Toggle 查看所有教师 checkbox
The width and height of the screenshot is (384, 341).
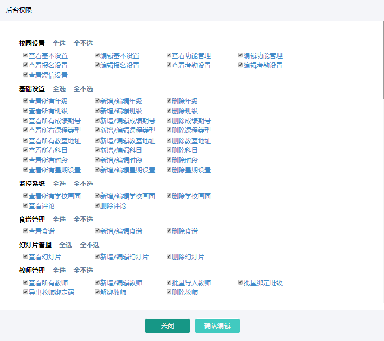coord(25,282)
